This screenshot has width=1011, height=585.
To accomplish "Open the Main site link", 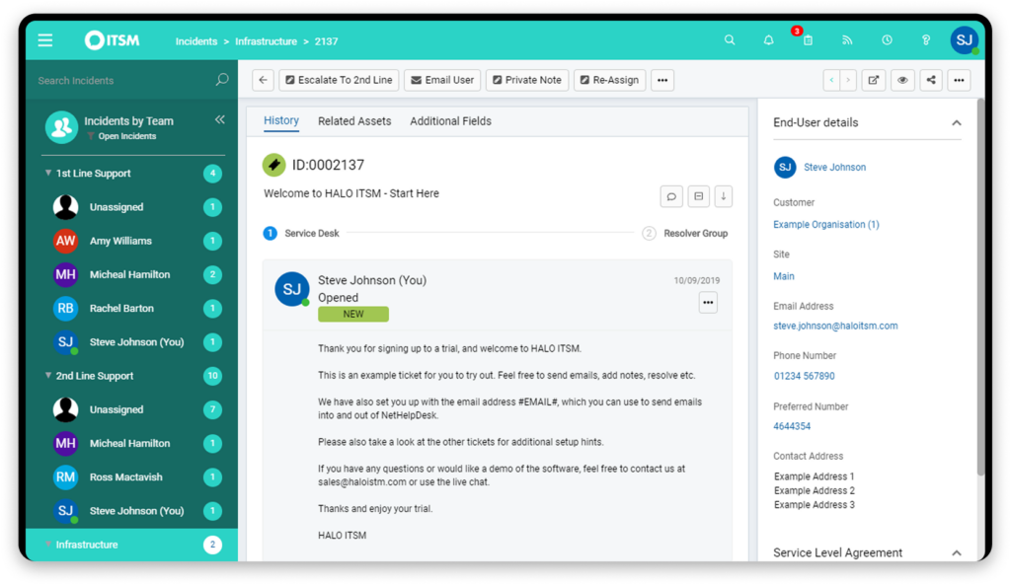I will [783, 276].
